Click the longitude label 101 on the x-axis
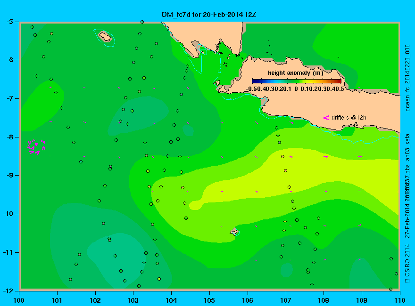 point(57,300)
